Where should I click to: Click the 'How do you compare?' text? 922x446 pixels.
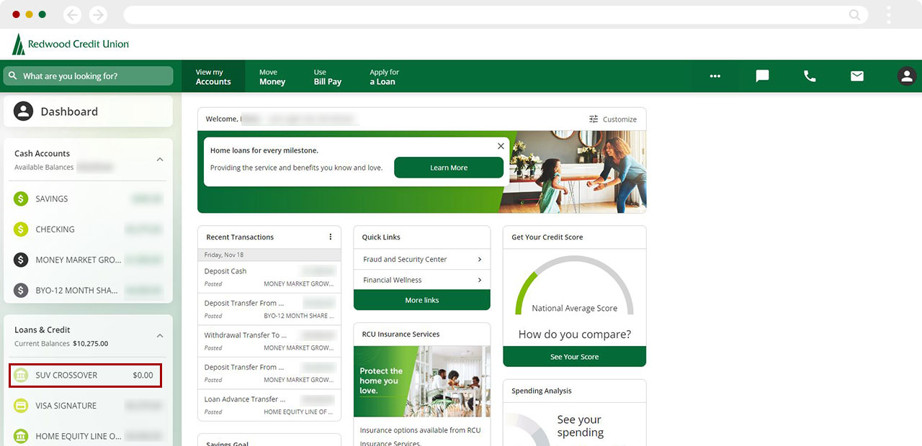click(x=575, y=334)
